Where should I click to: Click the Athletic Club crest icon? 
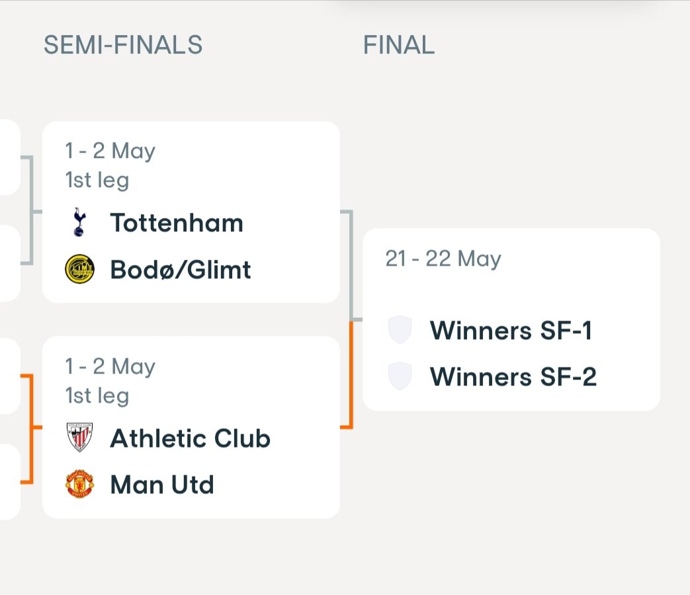[79, 438]
